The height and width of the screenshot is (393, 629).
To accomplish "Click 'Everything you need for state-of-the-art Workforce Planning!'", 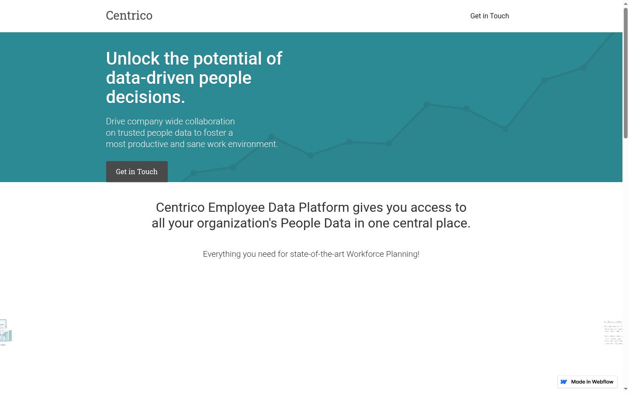I will coord(311,254).
